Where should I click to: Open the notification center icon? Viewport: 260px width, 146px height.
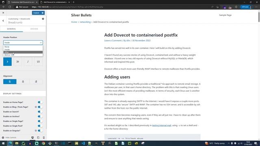pyautogui.click(x=256, y=143)
